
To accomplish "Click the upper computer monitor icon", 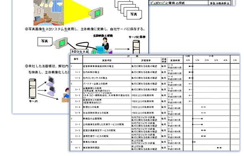I will point(51,81).
